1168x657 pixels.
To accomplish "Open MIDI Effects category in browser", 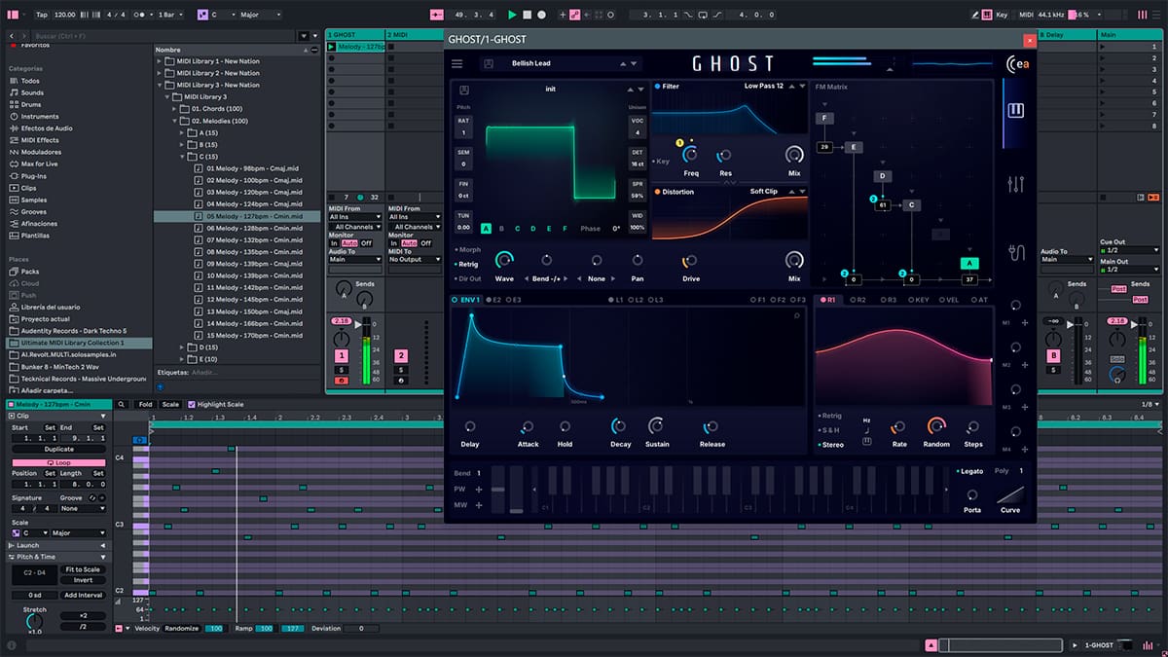I will tap(40, 140).
